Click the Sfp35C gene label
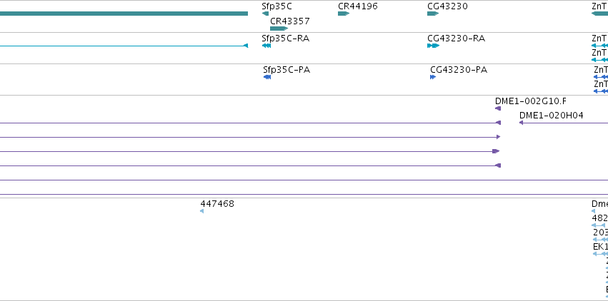 pyautogui.click(x=276, y=6)
